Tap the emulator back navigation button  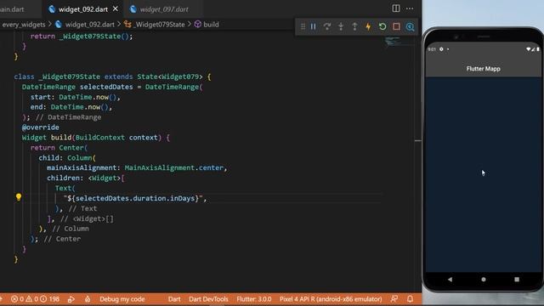pyautogui.click(x=450, y=279)
